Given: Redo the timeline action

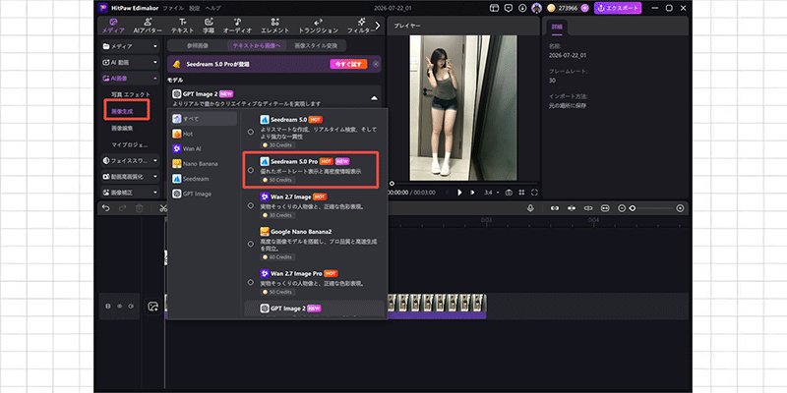Looking at the screenshot, I should (124, 208).
